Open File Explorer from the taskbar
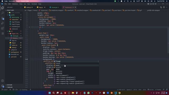The height and width of the screenshot is (95, 169). [73, 93]
